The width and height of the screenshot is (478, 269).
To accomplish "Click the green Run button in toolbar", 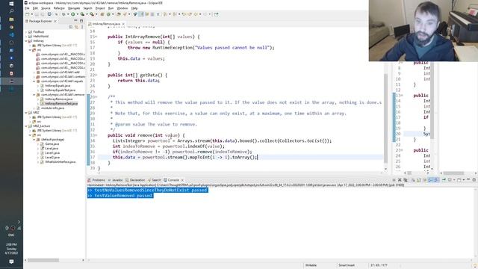I will coord(73,14).
